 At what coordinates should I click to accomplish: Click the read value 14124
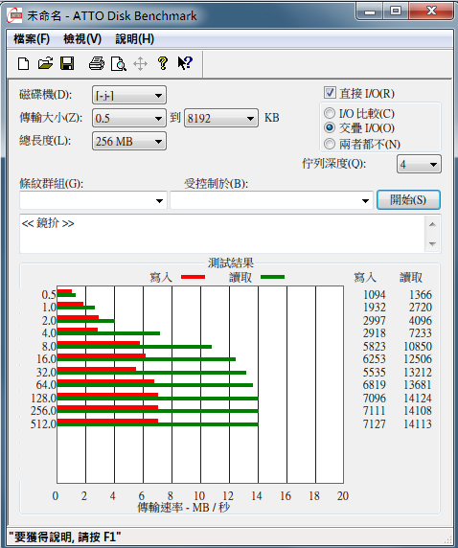[x=418, y=399]
